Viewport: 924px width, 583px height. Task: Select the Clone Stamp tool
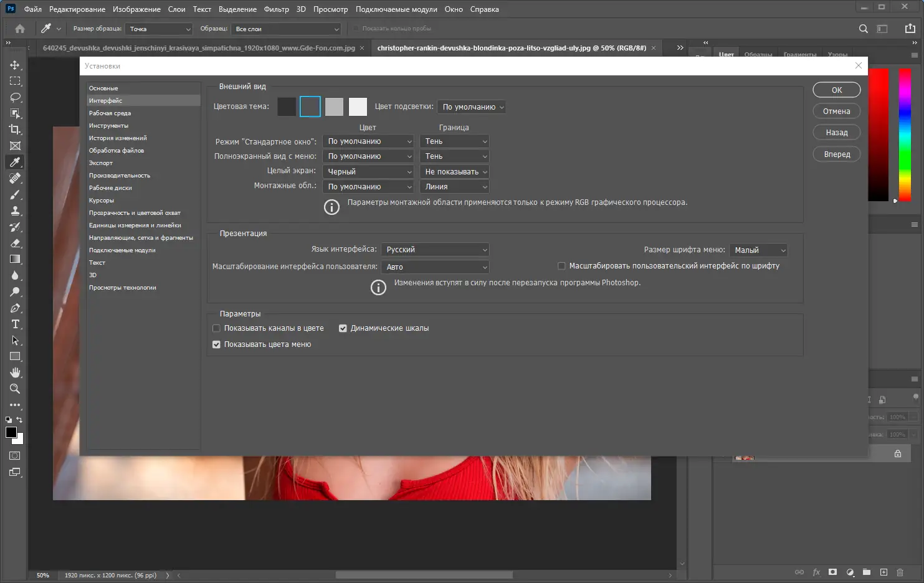coord(15,211)
